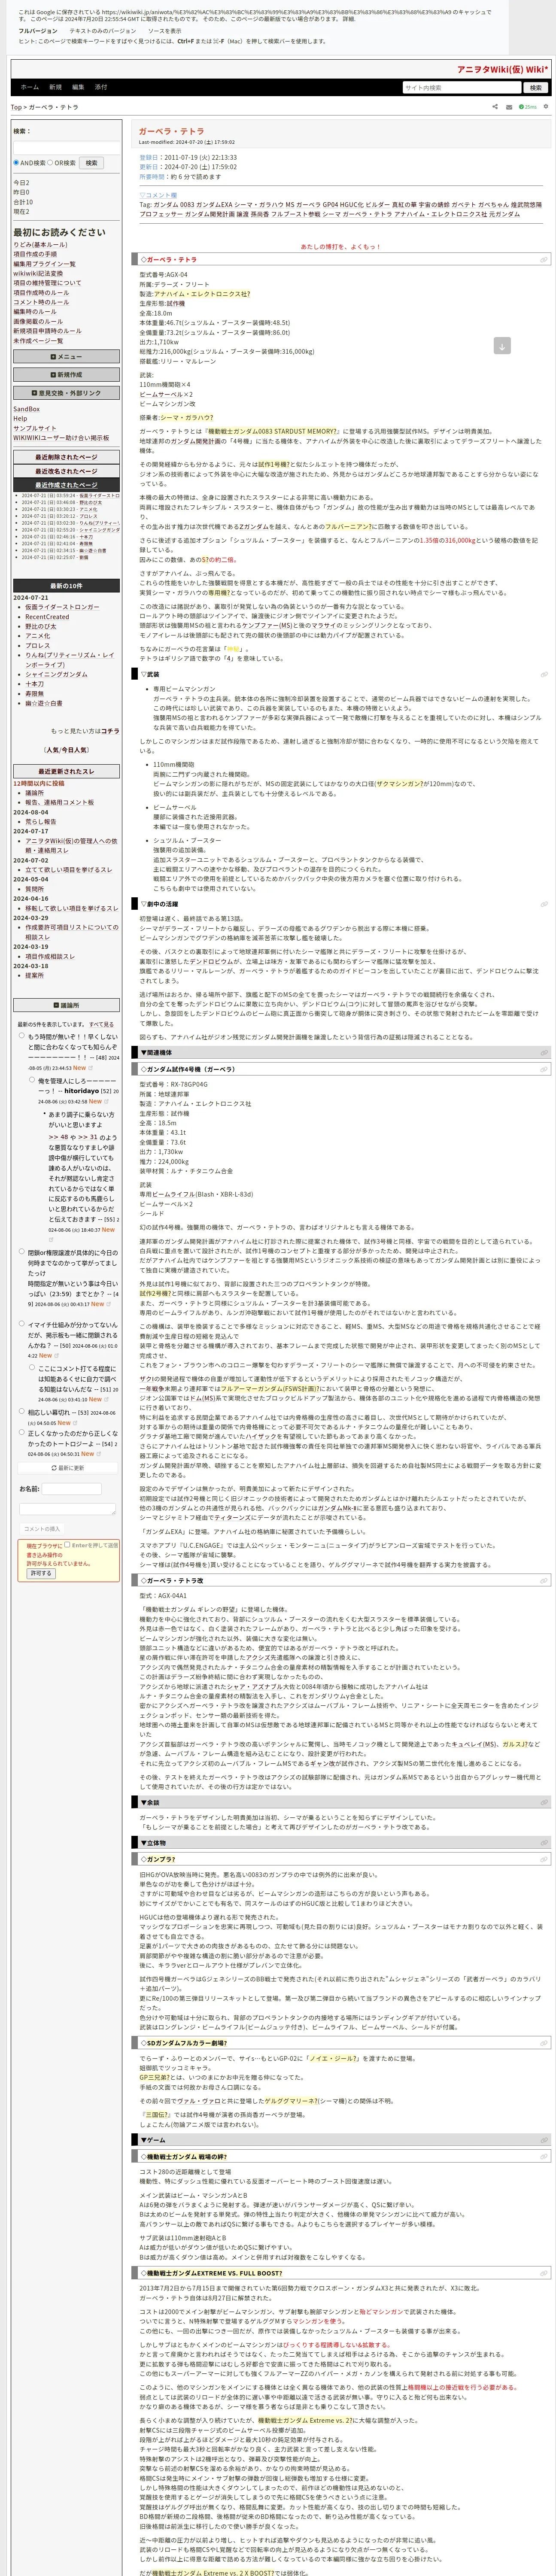Open the 添付 menu item
The image size is (556, 2576).
pos(101,87)
